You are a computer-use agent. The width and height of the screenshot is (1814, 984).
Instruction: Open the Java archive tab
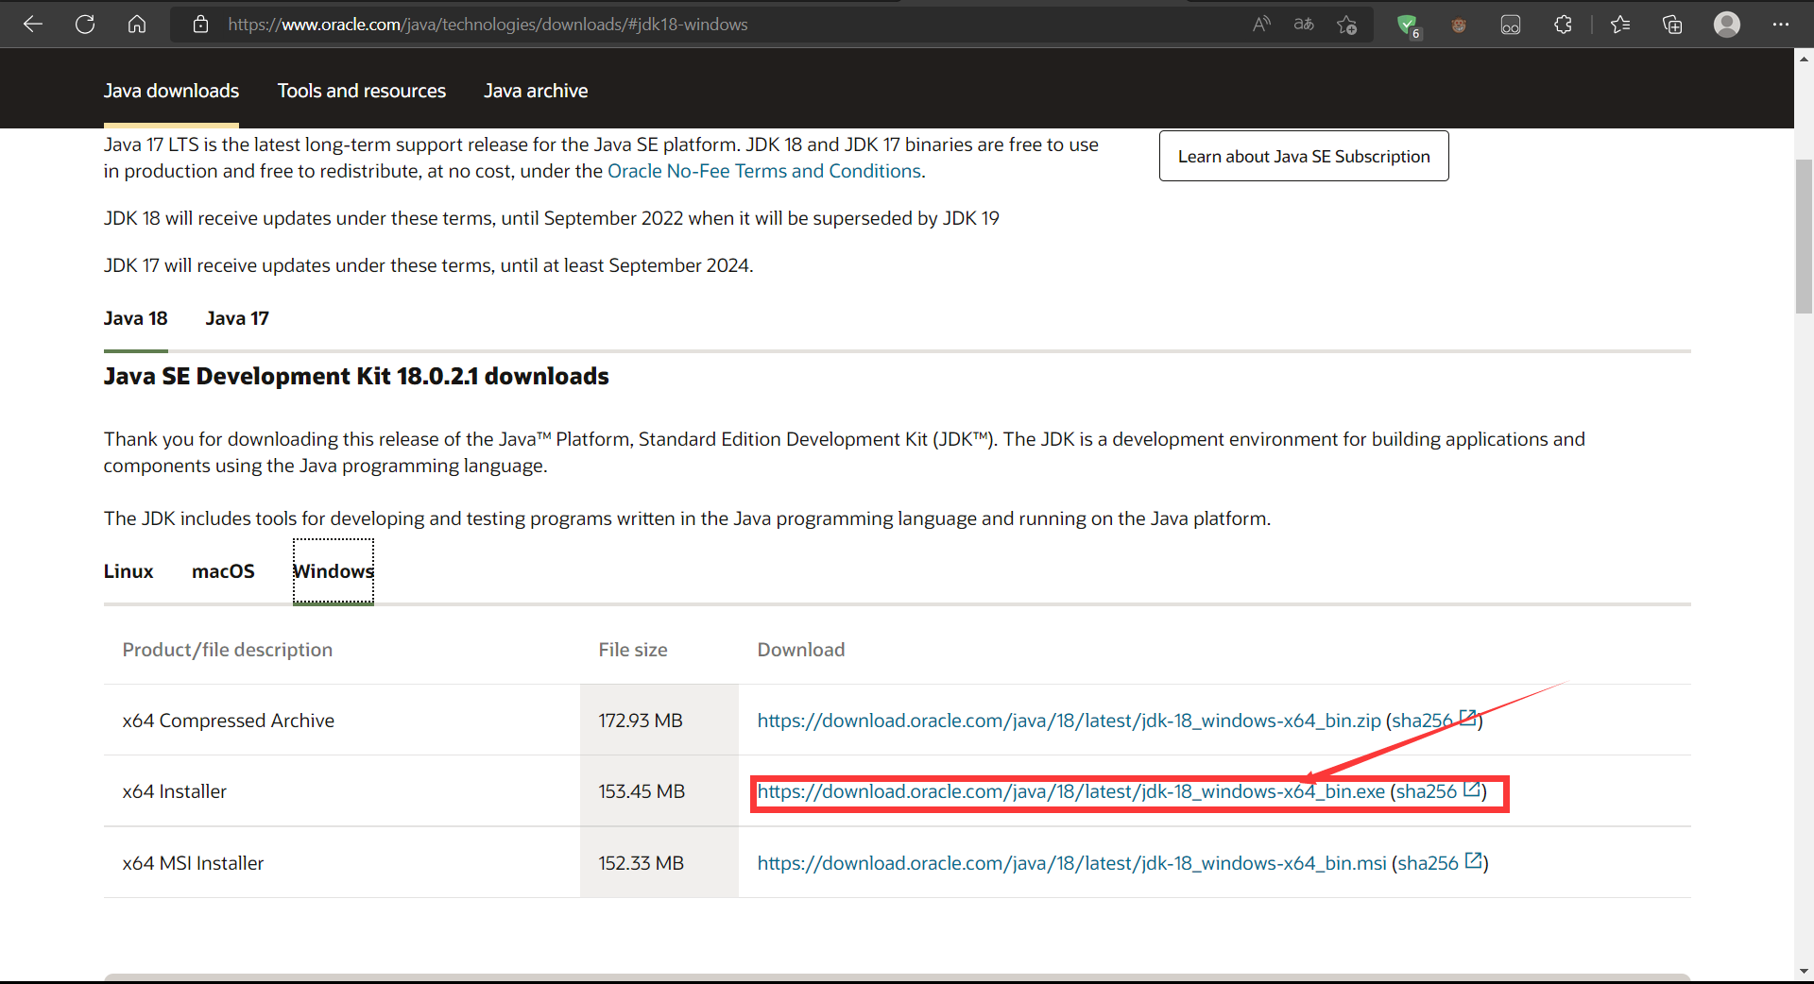536,91
